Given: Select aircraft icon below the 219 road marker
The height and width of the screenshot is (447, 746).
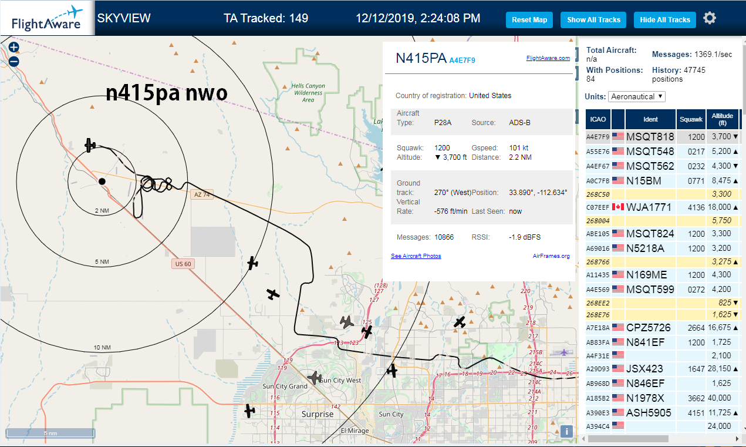Looking at the screenshot, I should pos(460,322).
